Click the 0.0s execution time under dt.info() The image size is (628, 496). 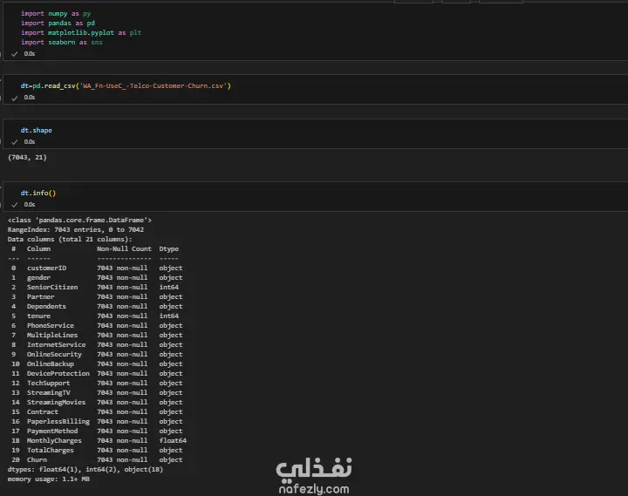click(x=30, y=205)
